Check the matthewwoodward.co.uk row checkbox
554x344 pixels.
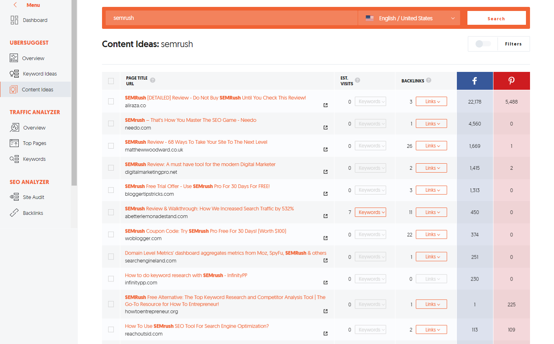pyautogui.click(x=111, y=145)
